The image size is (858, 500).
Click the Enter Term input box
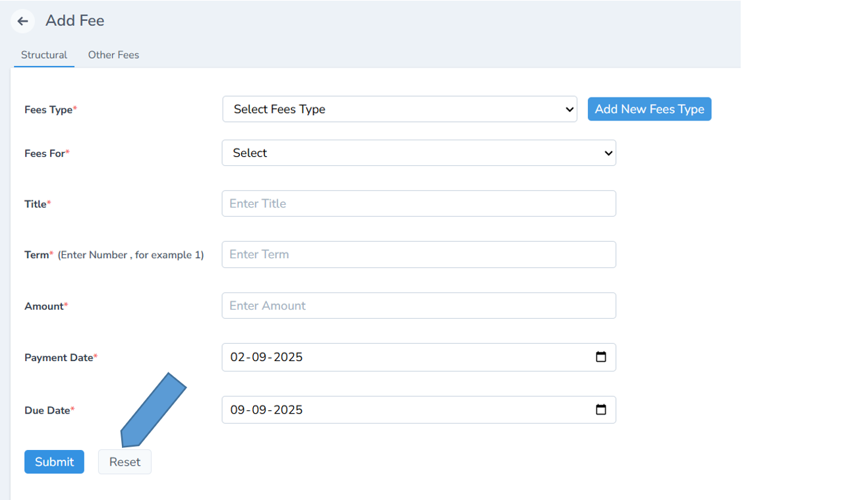[418, 254]
